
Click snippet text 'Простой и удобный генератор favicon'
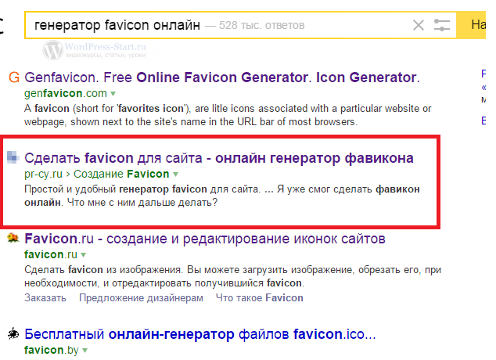tap(222, 196)
